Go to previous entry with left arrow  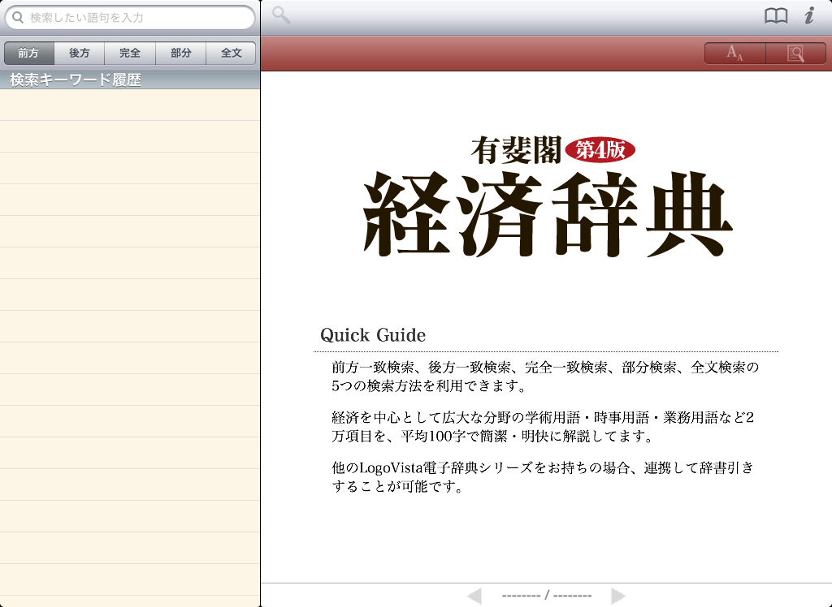(x=474, y=596)
